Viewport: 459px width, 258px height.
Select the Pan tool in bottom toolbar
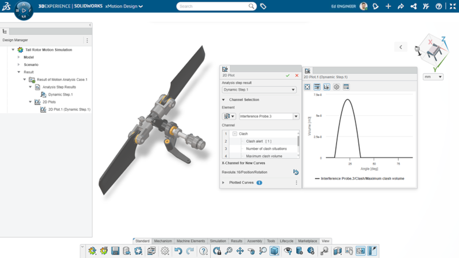240,251
